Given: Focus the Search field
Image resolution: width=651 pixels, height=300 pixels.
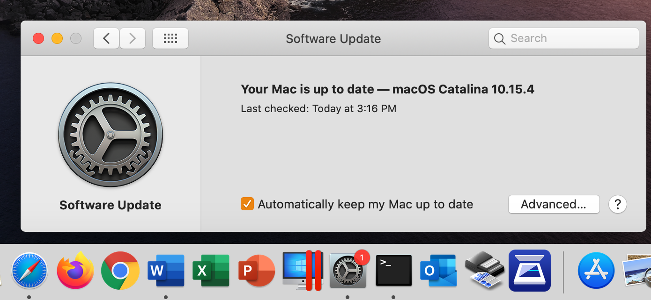Looking at the screenshot, I should click(564, 38).
